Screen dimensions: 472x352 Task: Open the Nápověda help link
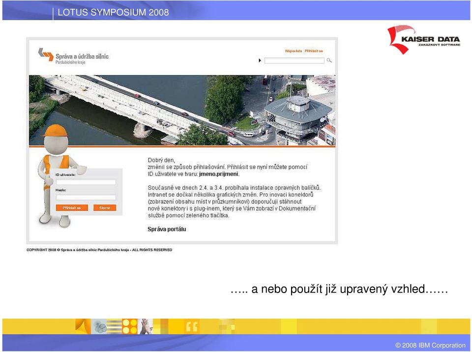294,51
